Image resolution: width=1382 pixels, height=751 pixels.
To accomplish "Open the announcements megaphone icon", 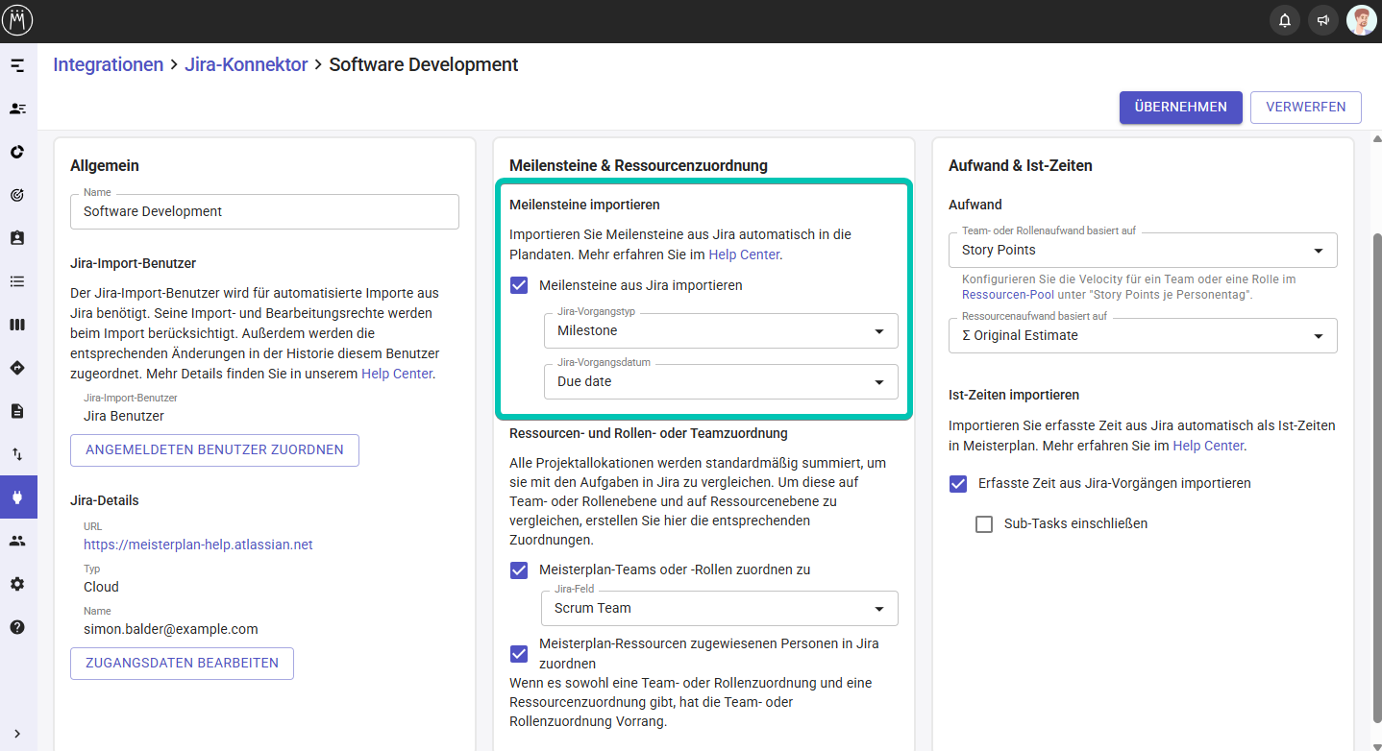I will click(x=1323, y=20).
